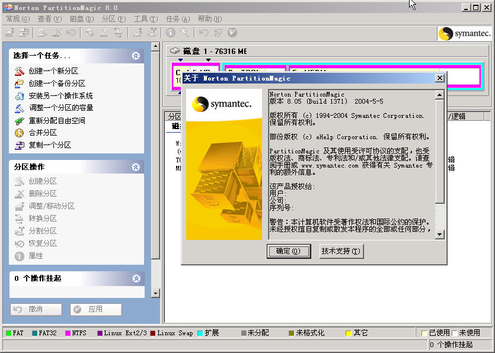Click the task sidebar scroll up arrow
The height and width of the screenshot is (353, 495).
[155, 47]
